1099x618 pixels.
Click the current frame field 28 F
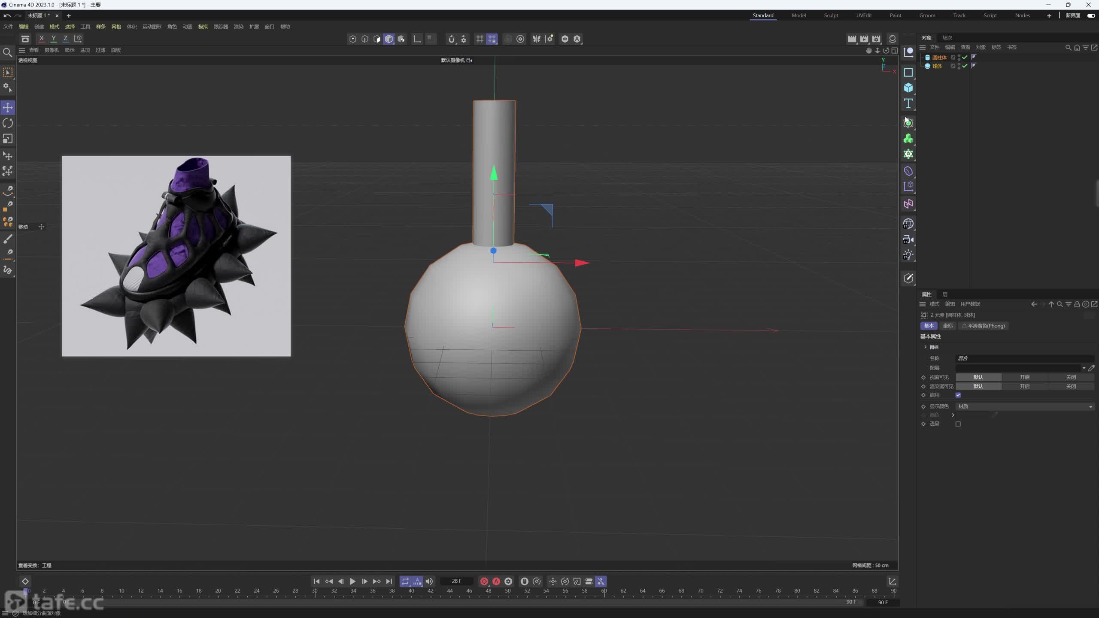[x=456, y=582]
